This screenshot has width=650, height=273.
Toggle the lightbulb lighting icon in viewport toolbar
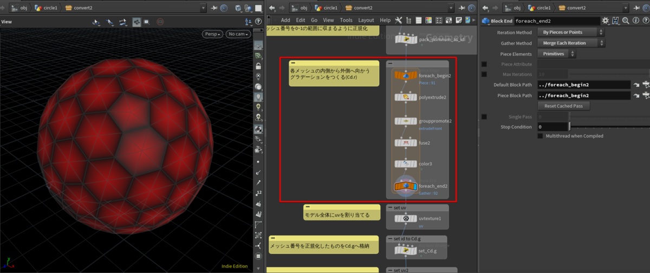click(259, 97)
